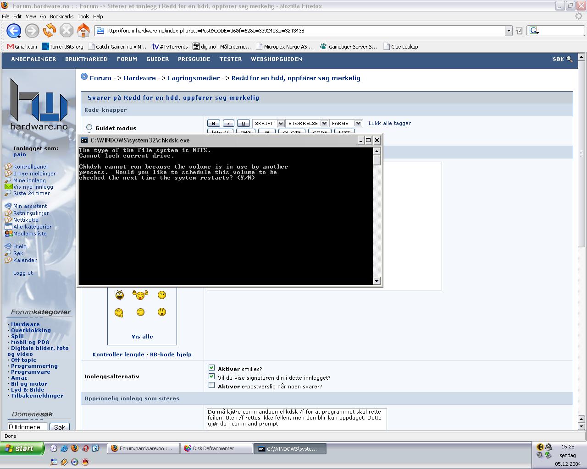Launch Winamp from quick launch
Viewport: 587px width, 469px height.
tap(64, 462)
